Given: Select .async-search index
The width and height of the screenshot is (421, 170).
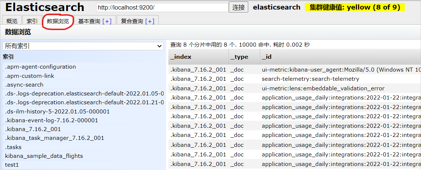Looking at the screenshot, I should 84,85.
